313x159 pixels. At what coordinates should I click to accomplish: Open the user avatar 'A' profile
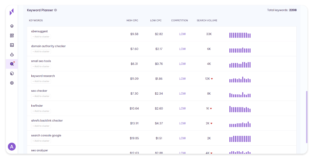pyautogui.click(x=12, y=147)
